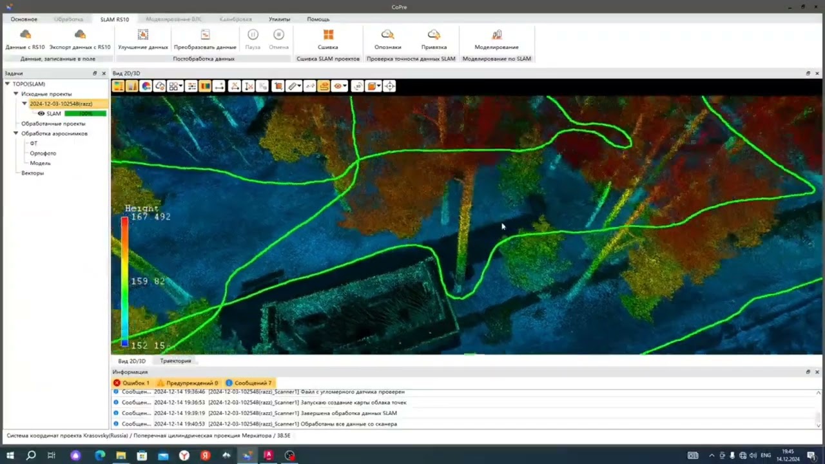Viewport: 825px width, 464px height.
Task: Select Обработанные проекты tree item
Action: click(53, 124)
